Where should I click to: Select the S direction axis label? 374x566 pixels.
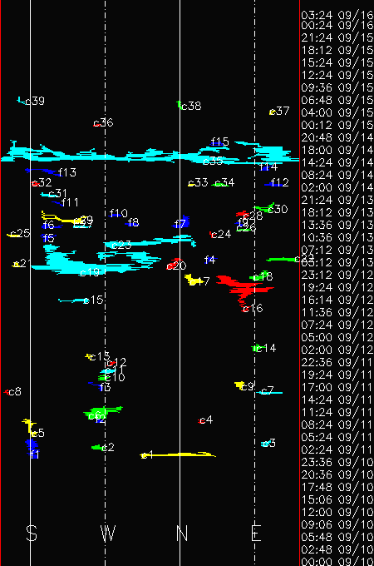32,533
